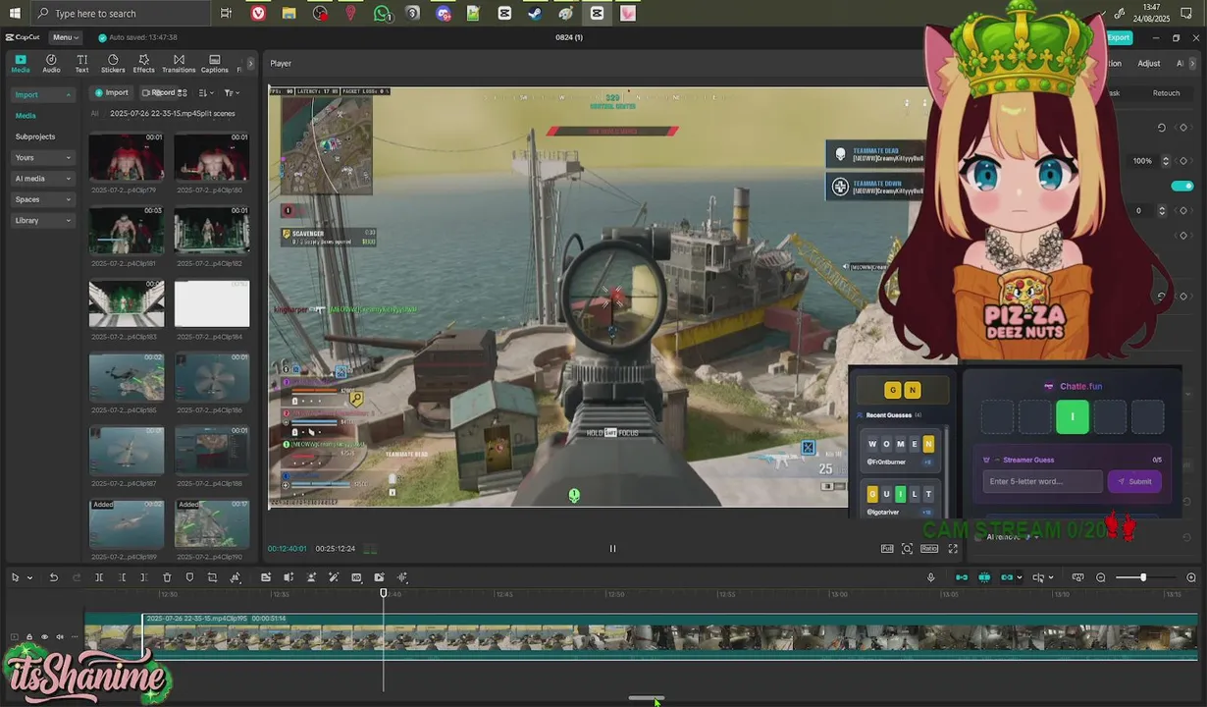Switch to the Retouch tab
The width and height of the screenshot is (1207, 707).
pos(1166,93)
